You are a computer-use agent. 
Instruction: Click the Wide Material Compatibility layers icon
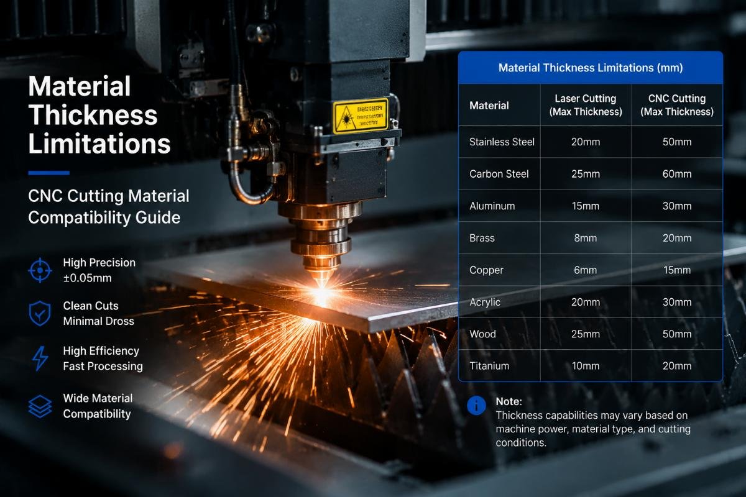coord(40,406)
